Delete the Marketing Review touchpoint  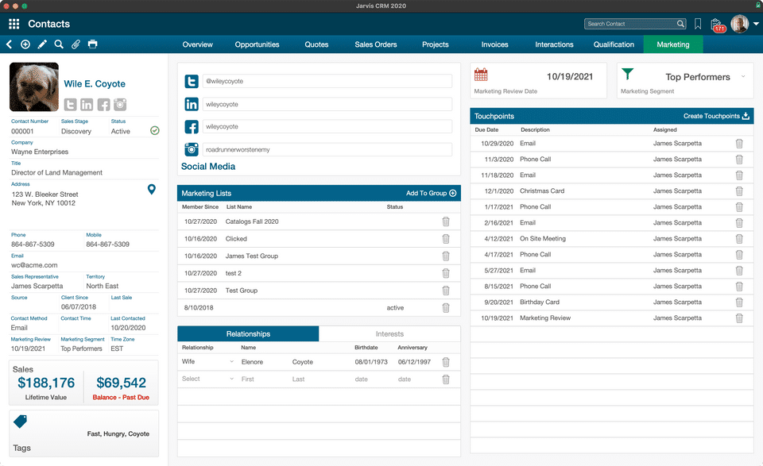[x=739, y=318]
